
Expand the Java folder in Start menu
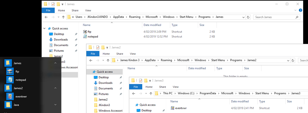55,105
